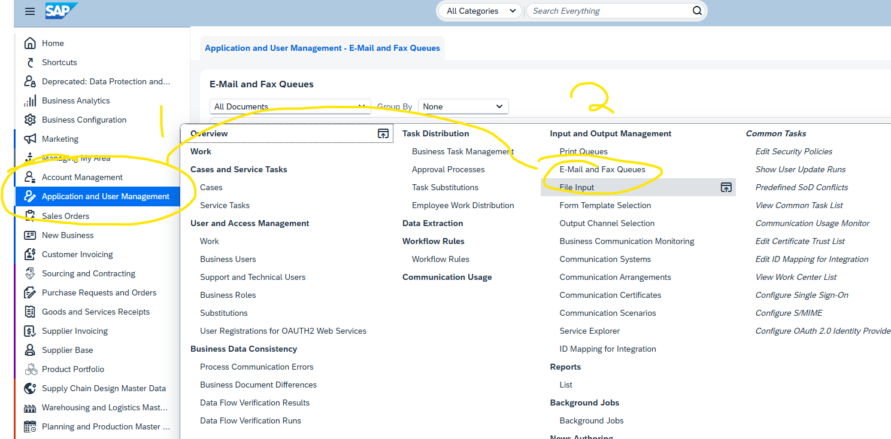
Task: Open Support and Technical Users entry
Action: tap(253, 277)
